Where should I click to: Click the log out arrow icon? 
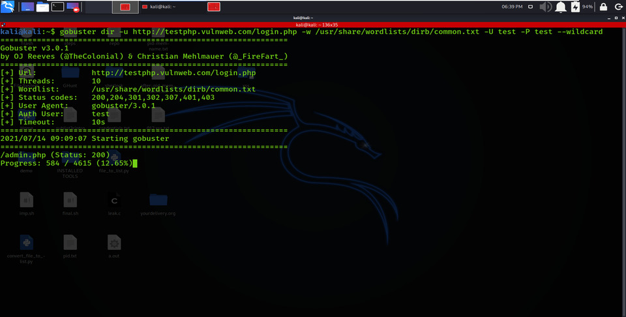coord(619,7)
